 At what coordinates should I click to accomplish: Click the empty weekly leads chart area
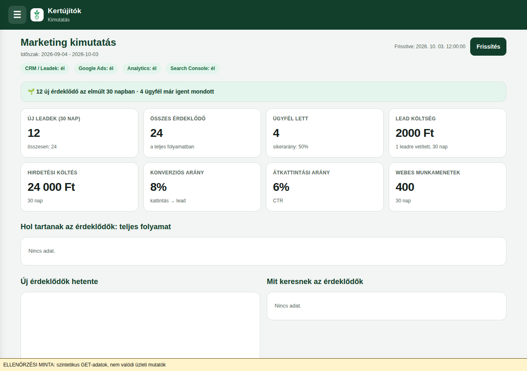[140, 325]
